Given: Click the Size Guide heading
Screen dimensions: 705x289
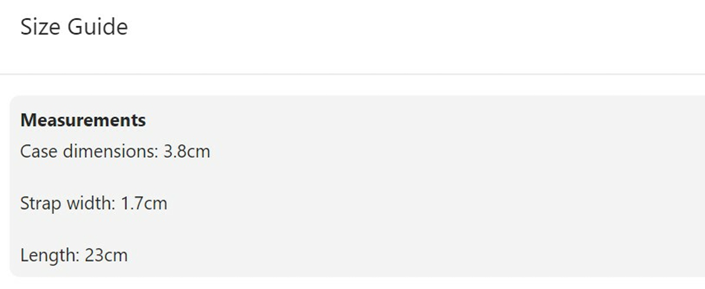Looking at the screenshot, I should click(x=74, y=27).
